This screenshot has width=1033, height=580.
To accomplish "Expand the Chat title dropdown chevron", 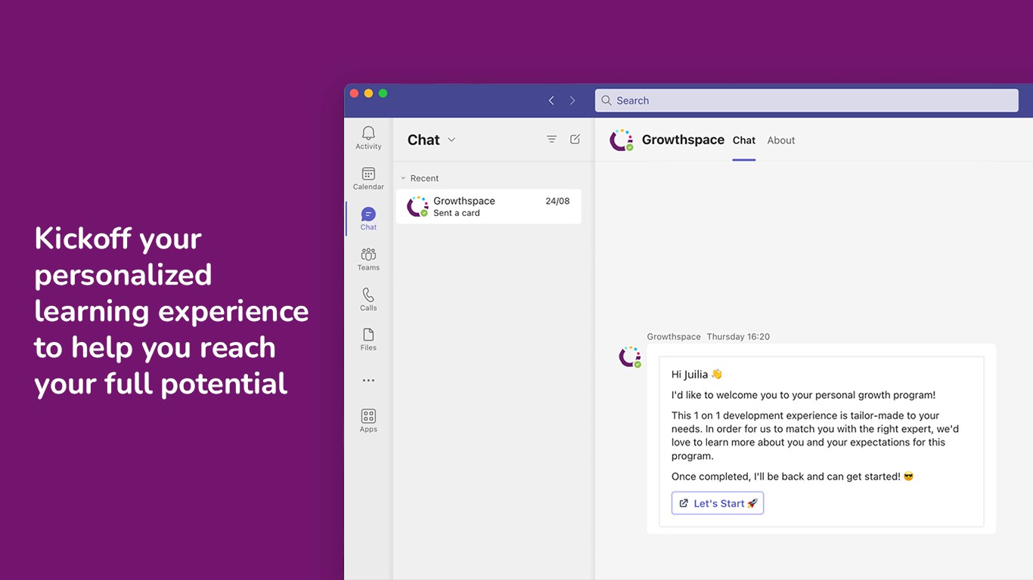I will [451, 140].
